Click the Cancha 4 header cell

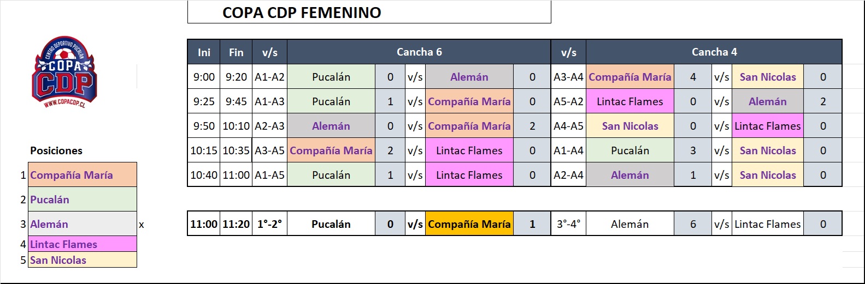714,52
